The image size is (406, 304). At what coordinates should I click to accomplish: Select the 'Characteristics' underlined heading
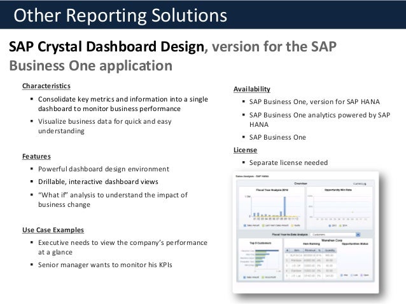point(46,86)
